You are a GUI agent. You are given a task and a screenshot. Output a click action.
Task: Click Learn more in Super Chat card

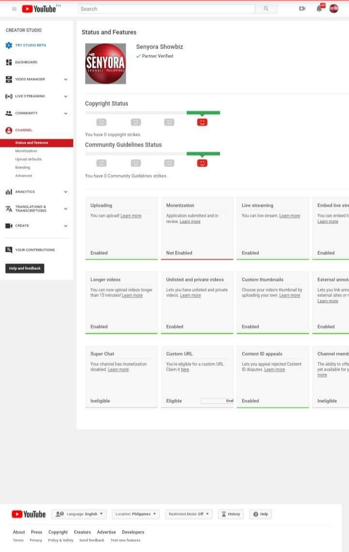118,370
